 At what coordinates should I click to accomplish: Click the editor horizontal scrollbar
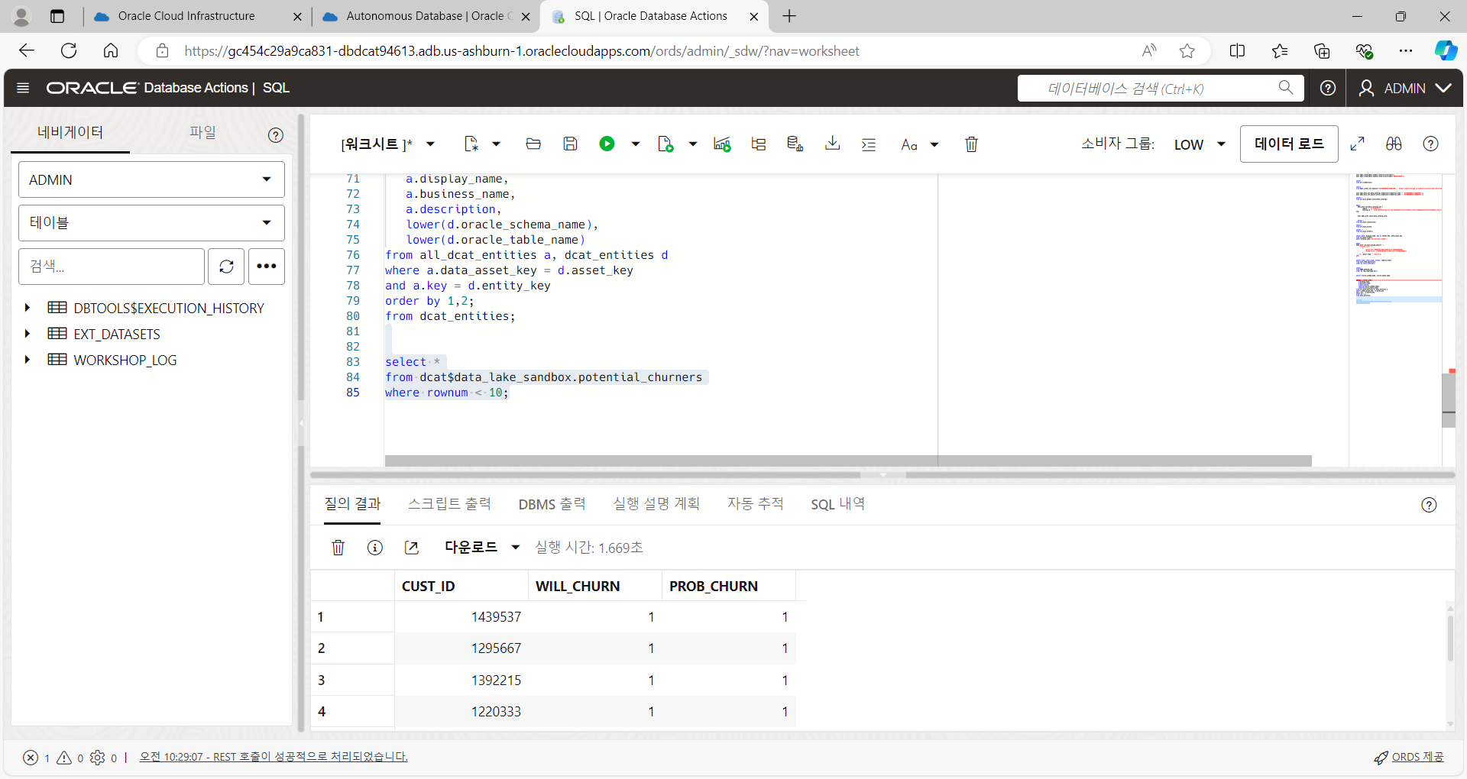848,461
